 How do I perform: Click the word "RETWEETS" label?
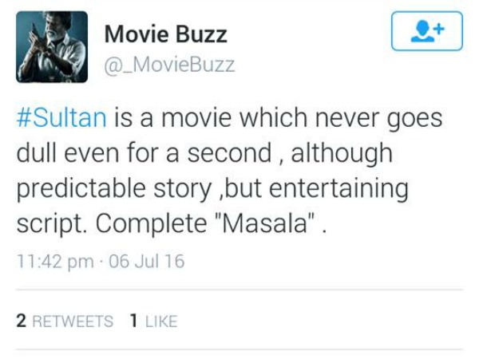pos(72,322)
